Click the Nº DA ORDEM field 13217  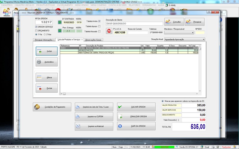(x=44, y=22)
